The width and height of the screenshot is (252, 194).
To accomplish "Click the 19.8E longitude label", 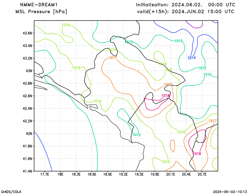I will point(155,174).
